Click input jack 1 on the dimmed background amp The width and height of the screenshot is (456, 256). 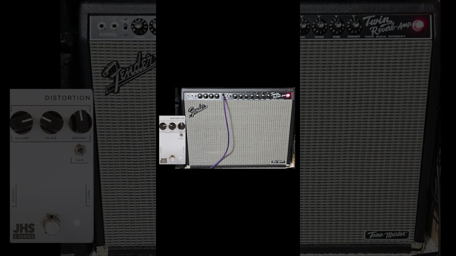click(102, 26)
